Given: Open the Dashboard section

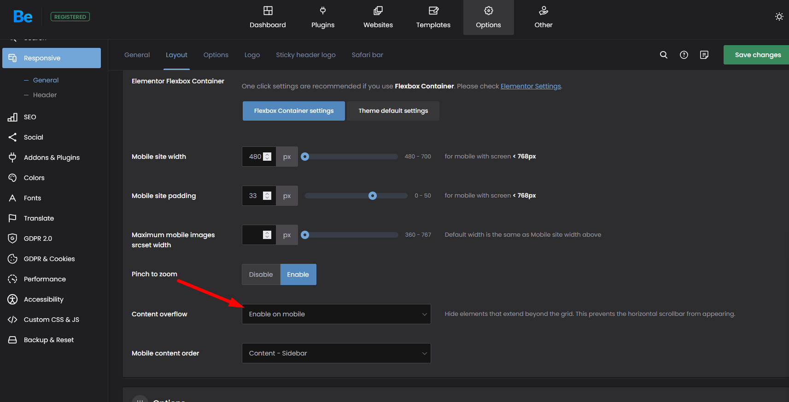Looking at the screenshot, I should (268, 17).
